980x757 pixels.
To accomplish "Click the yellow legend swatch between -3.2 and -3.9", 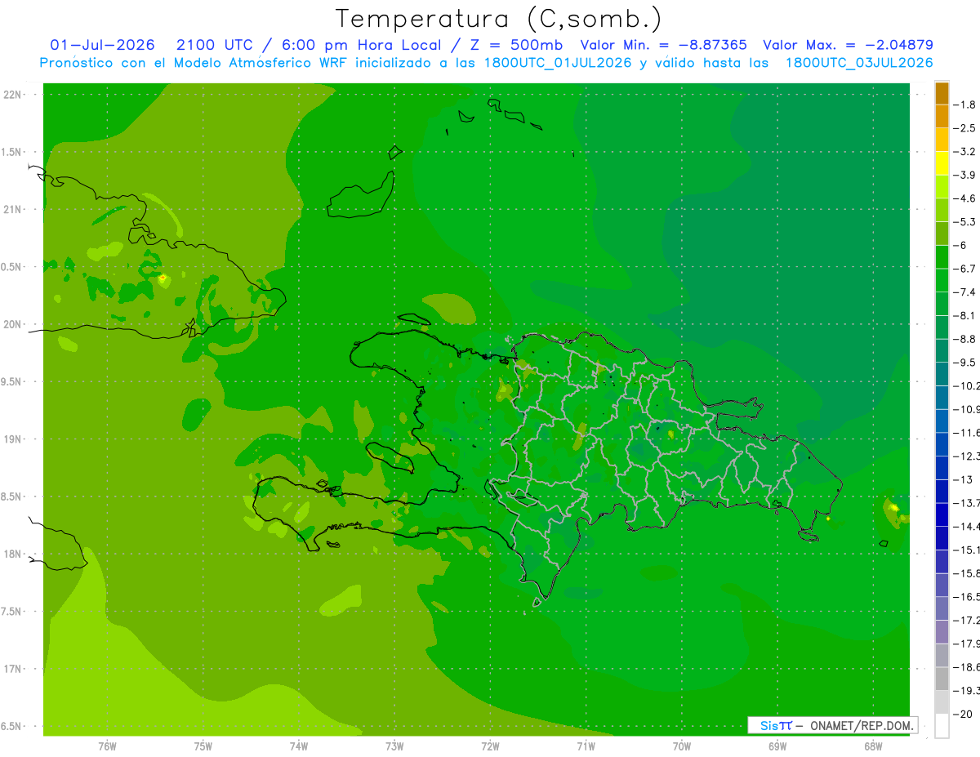I will [x=942, y=163].
